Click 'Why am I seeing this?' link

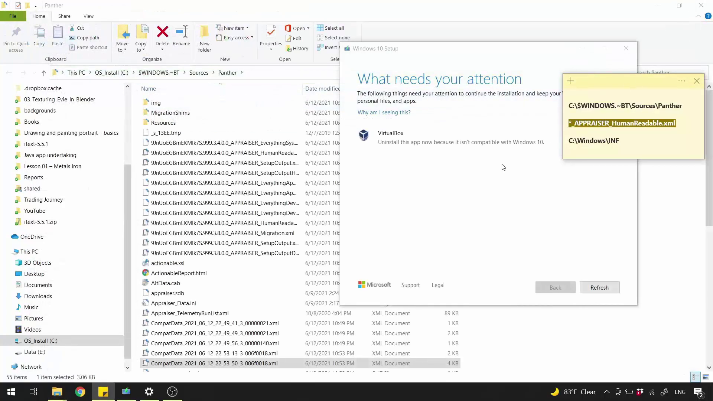pyautogui.click(x=384, y=113)
